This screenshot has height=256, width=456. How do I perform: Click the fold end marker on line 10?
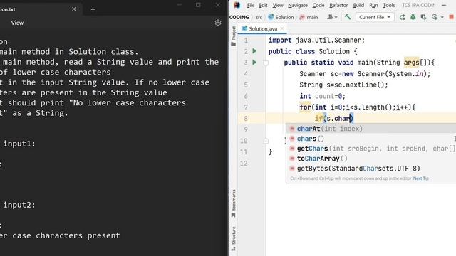[x=266, y=141]
